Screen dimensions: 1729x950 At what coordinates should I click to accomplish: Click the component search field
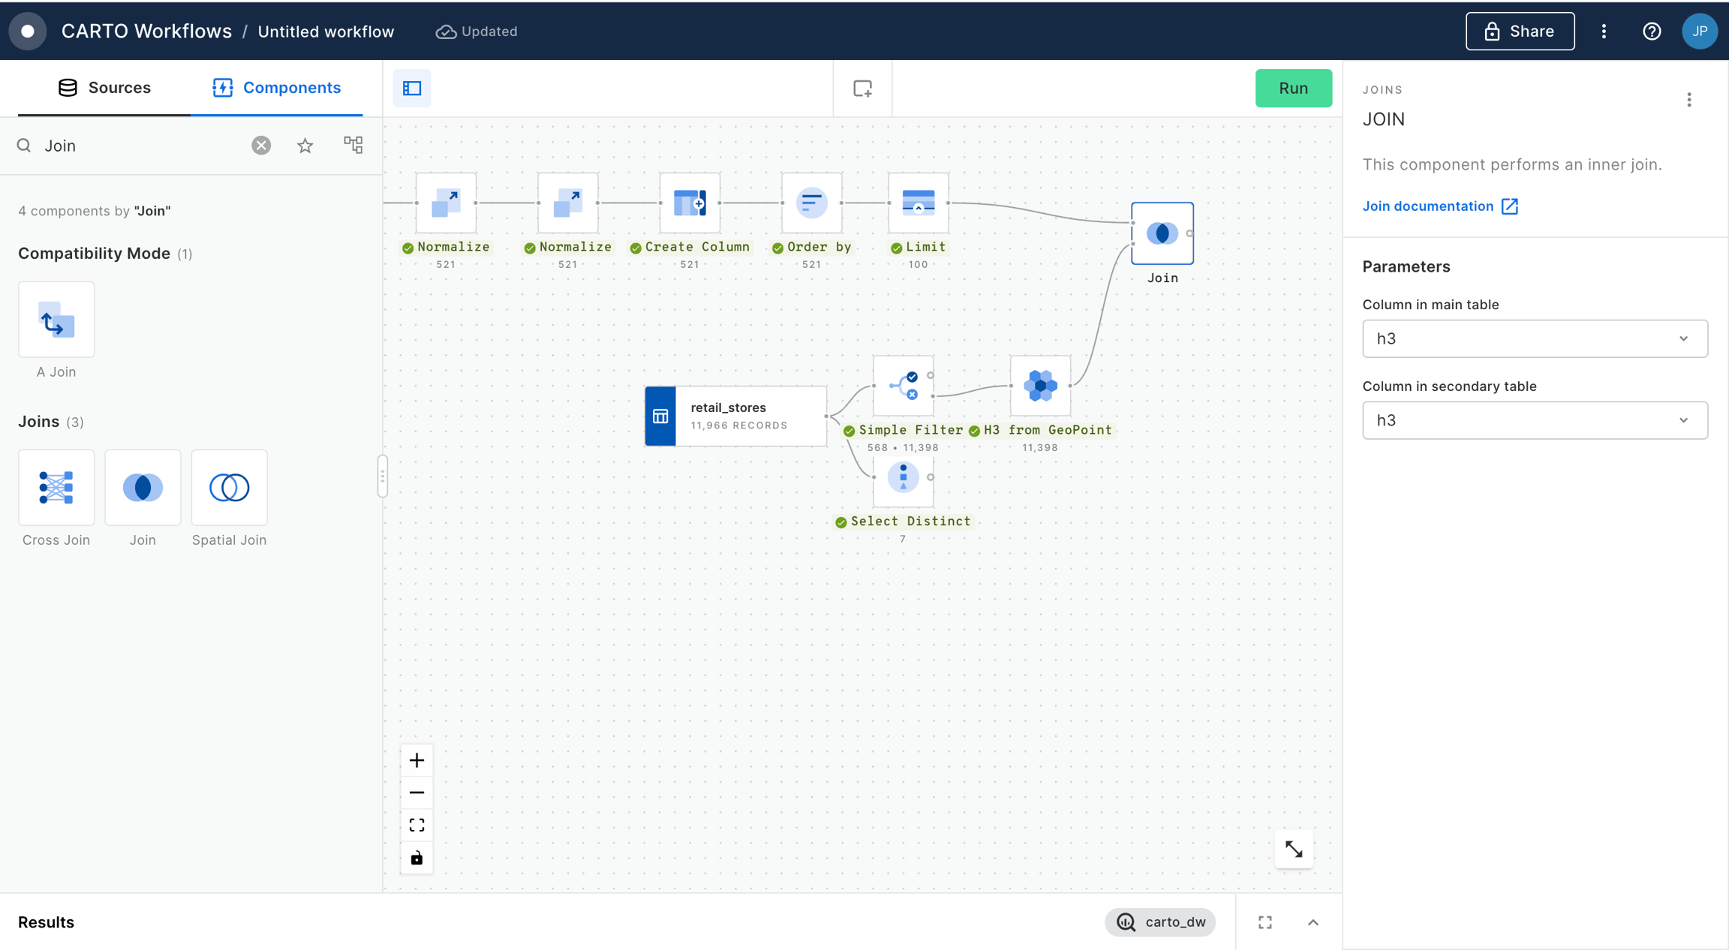tap(143, 146)
